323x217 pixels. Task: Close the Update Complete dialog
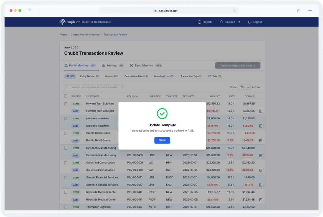click(x=162, y=140)
